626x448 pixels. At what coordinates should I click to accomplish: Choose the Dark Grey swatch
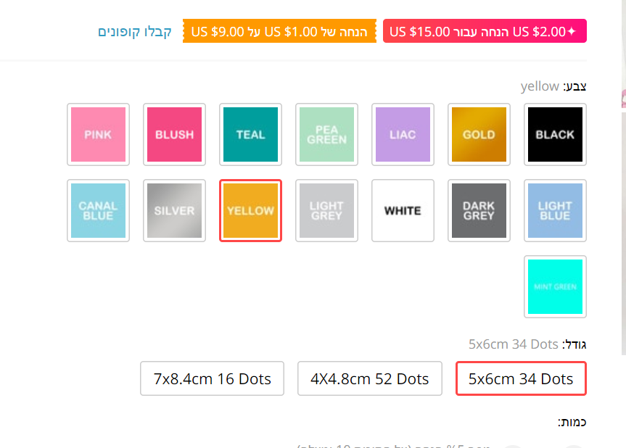pos(479,210)
